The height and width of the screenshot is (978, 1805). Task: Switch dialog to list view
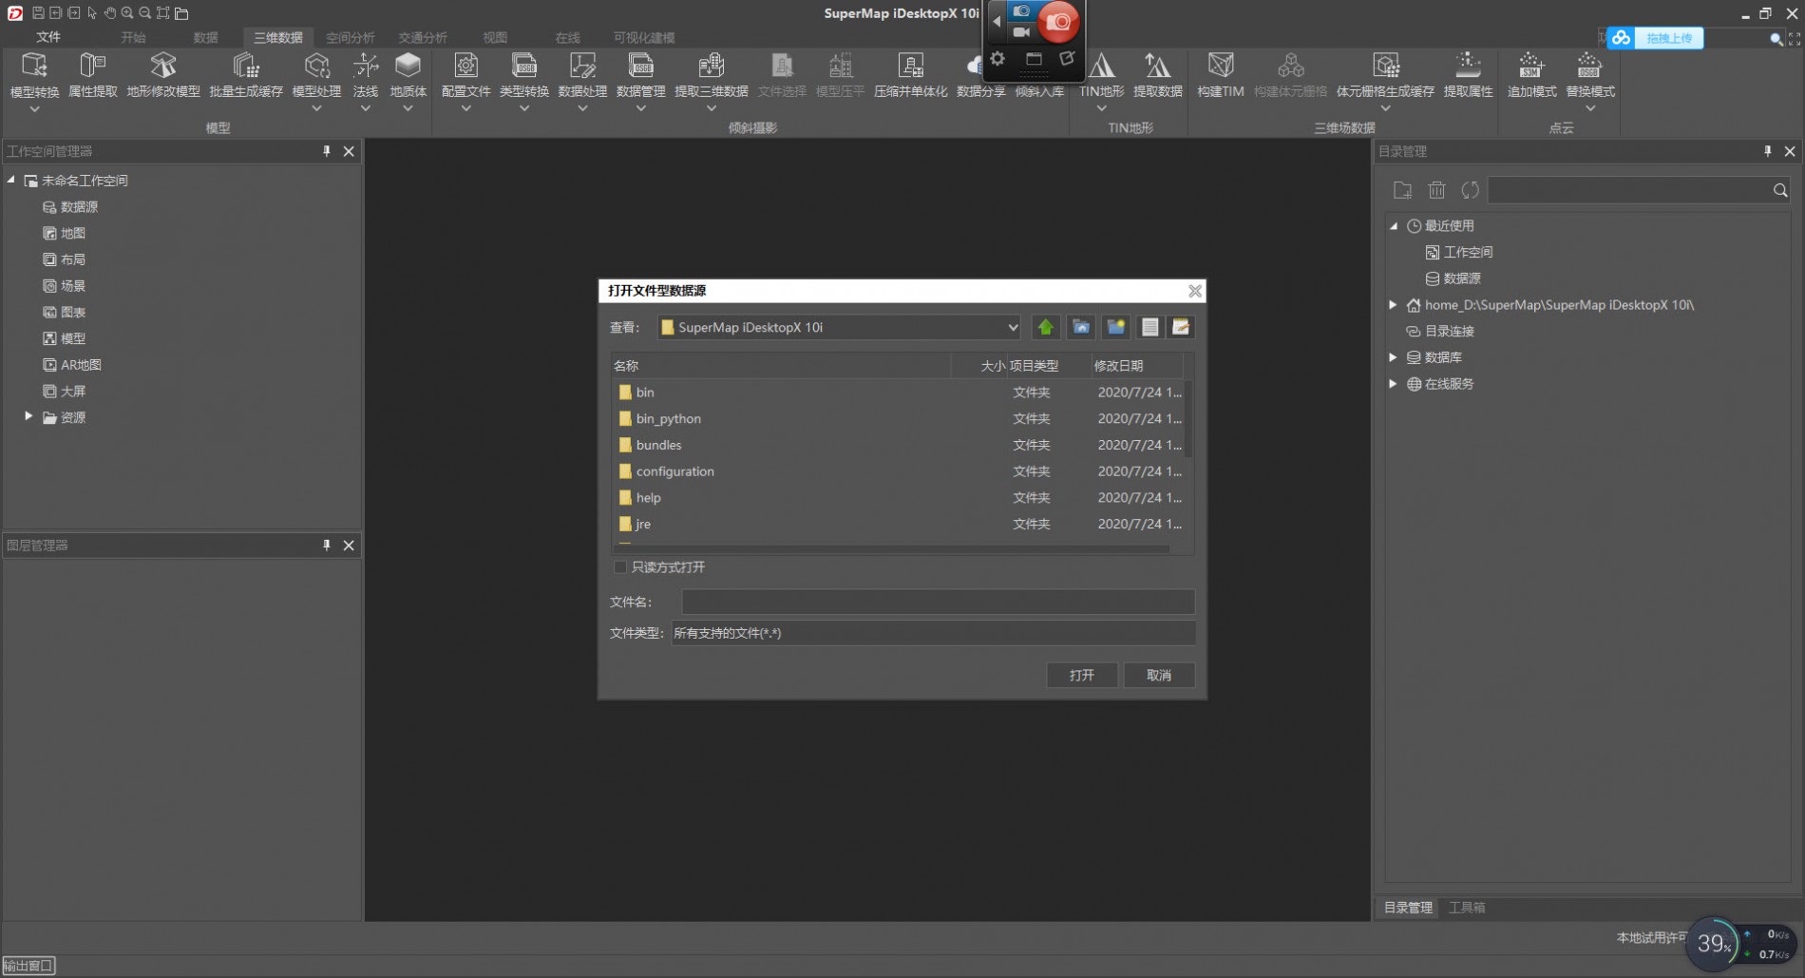click(x=1149, y=327)
